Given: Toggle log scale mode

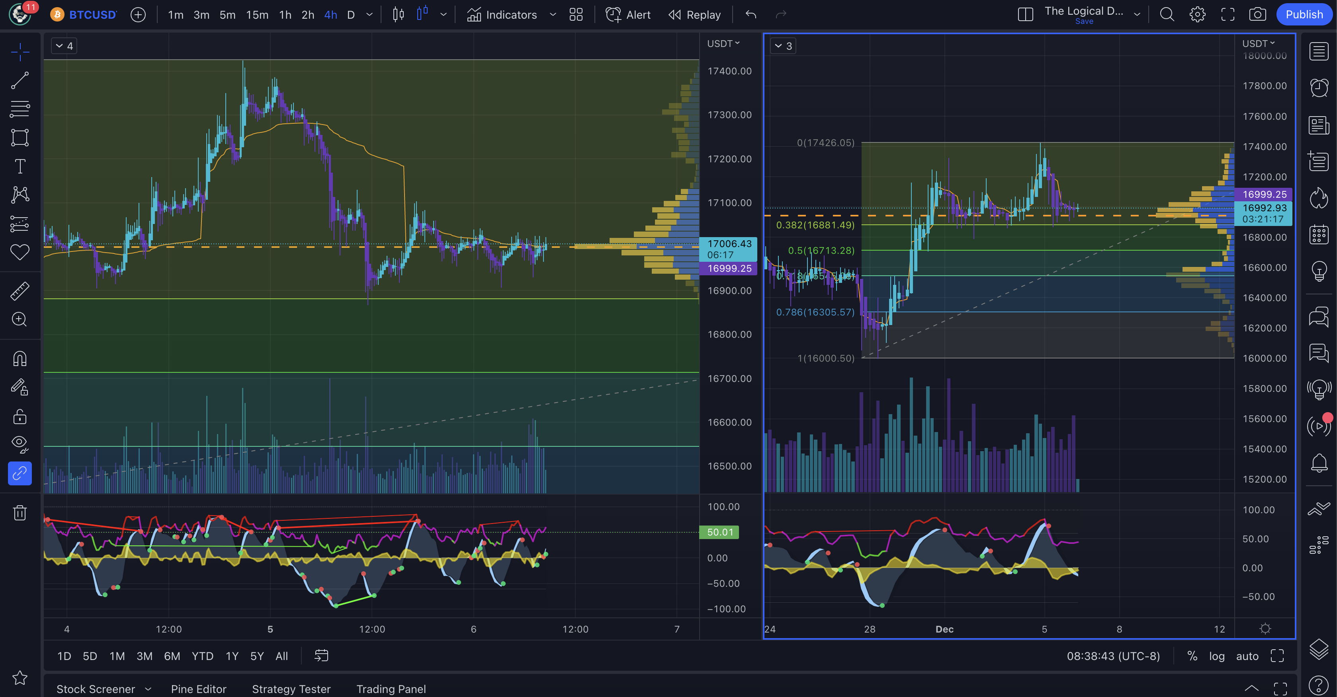Looking at the screenshot, I should pyautogui.click(x=1217, y=656).
